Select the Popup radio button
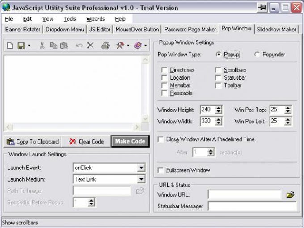 click(218, 55)
